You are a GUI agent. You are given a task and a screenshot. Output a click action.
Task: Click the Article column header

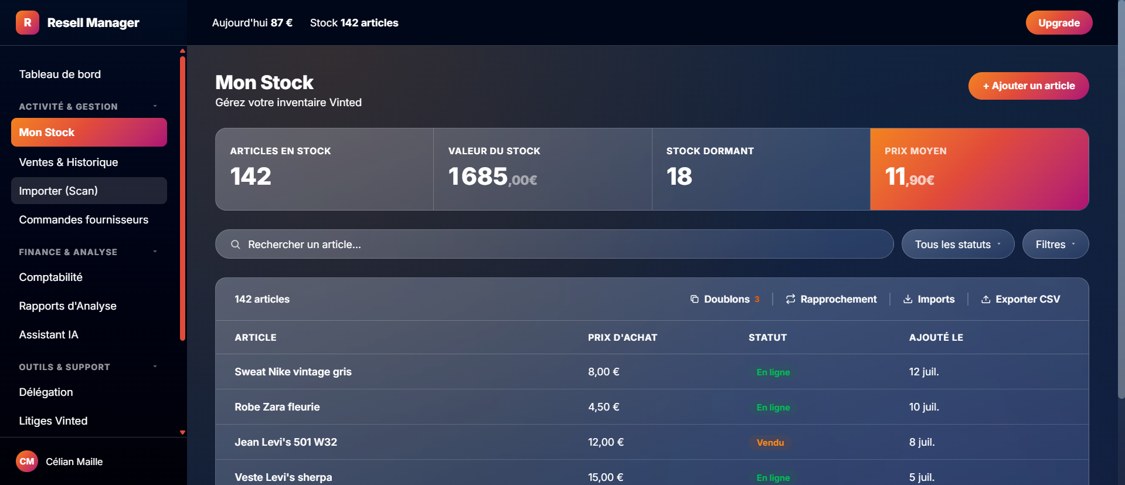click(256, 337)
